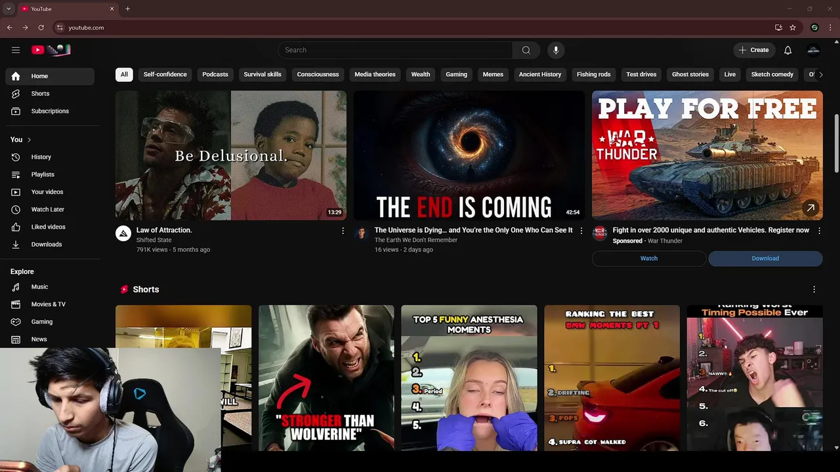
Task: Go to Home in sidebar
Action: pos(50,76)
